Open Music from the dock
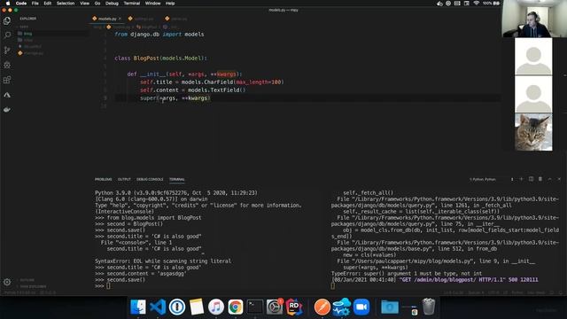 [216, 307]
